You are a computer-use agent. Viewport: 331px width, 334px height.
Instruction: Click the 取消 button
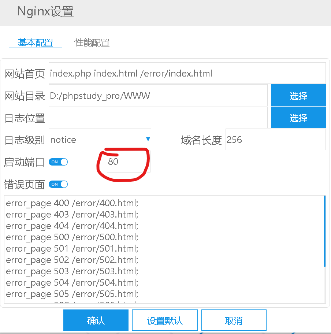234,320
